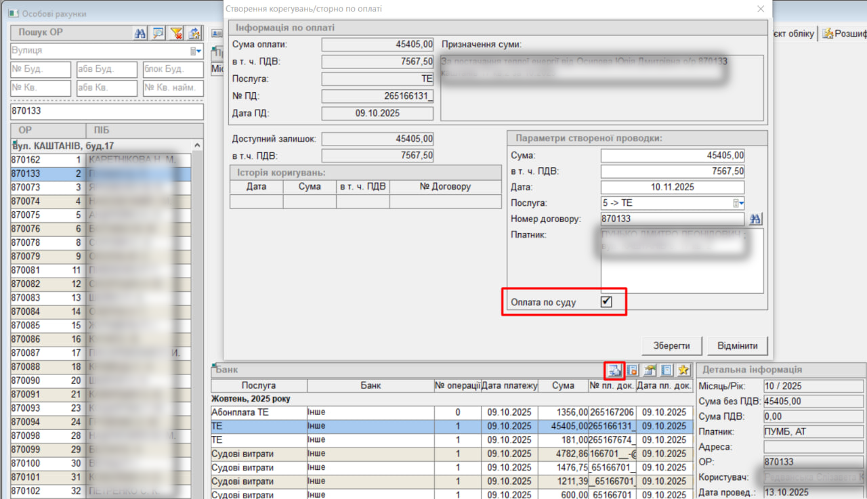This screenshot has width=867, height=499.
Task: Click the binoculars search icon in Пошук ОР
Action: coord(141,32)
